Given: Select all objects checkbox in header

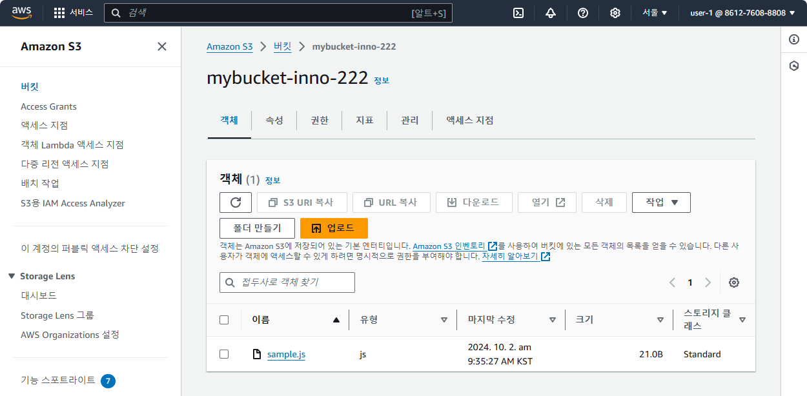Looking at the screenshot, I should pyautogui.click(x=224, y=320).
